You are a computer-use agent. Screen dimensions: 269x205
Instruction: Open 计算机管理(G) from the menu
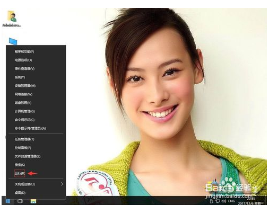[36, 111]
